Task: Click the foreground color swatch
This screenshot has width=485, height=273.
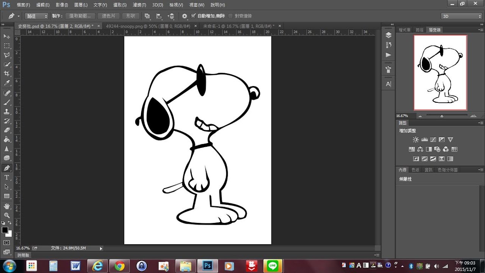Action: (5, 230)
